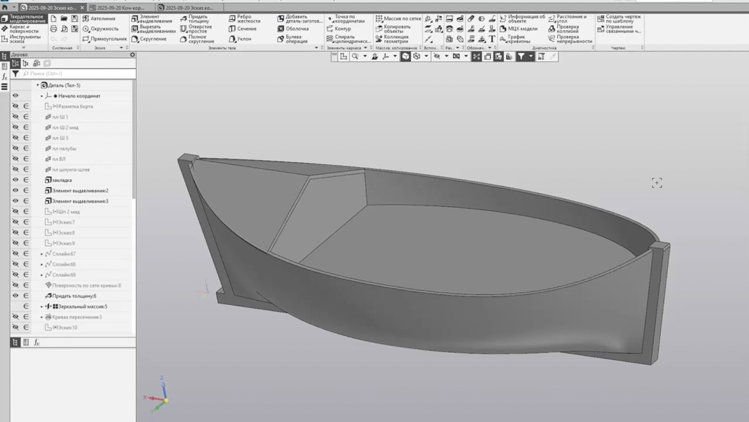This screenshot has height=422, width=749.
Task: Click the tree search field (Поиск)
Action: coord(75,74)
